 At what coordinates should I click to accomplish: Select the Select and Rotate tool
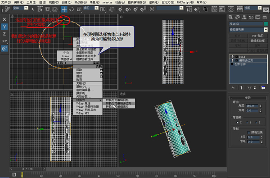(72, 9)
